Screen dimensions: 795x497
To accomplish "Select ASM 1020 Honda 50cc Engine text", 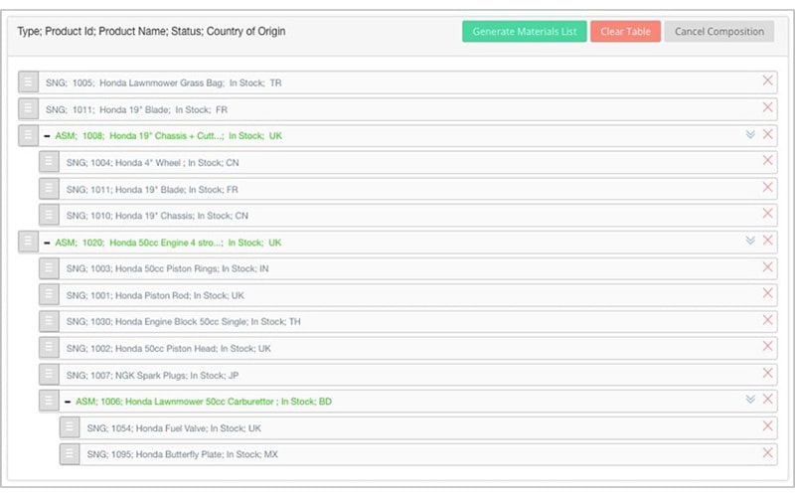I will (168, 243).
